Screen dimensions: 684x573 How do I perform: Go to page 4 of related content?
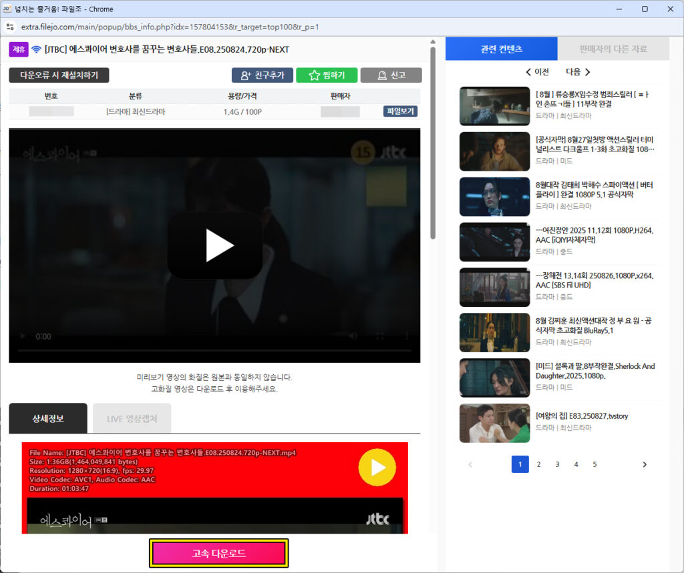[x=576, y=464]
